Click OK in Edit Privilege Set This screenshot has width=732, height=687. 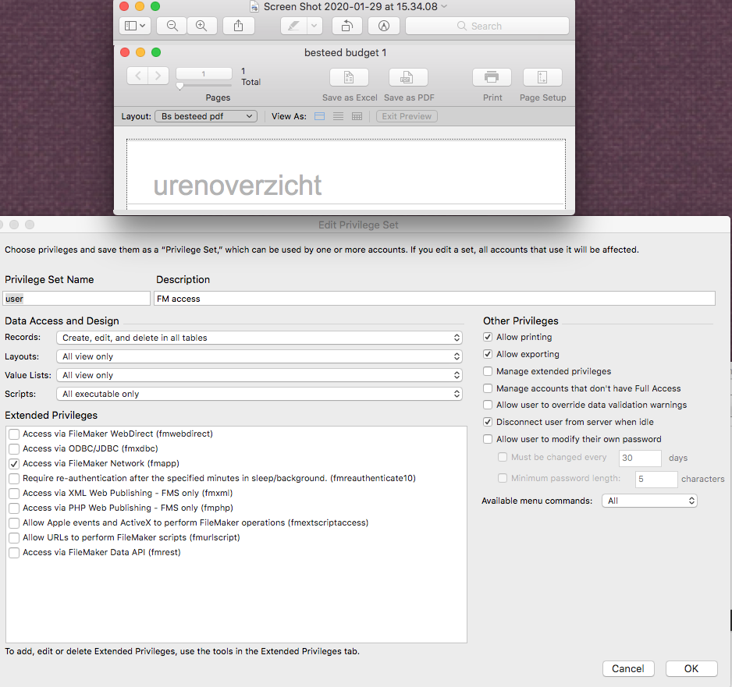click(x=691, y=669)
